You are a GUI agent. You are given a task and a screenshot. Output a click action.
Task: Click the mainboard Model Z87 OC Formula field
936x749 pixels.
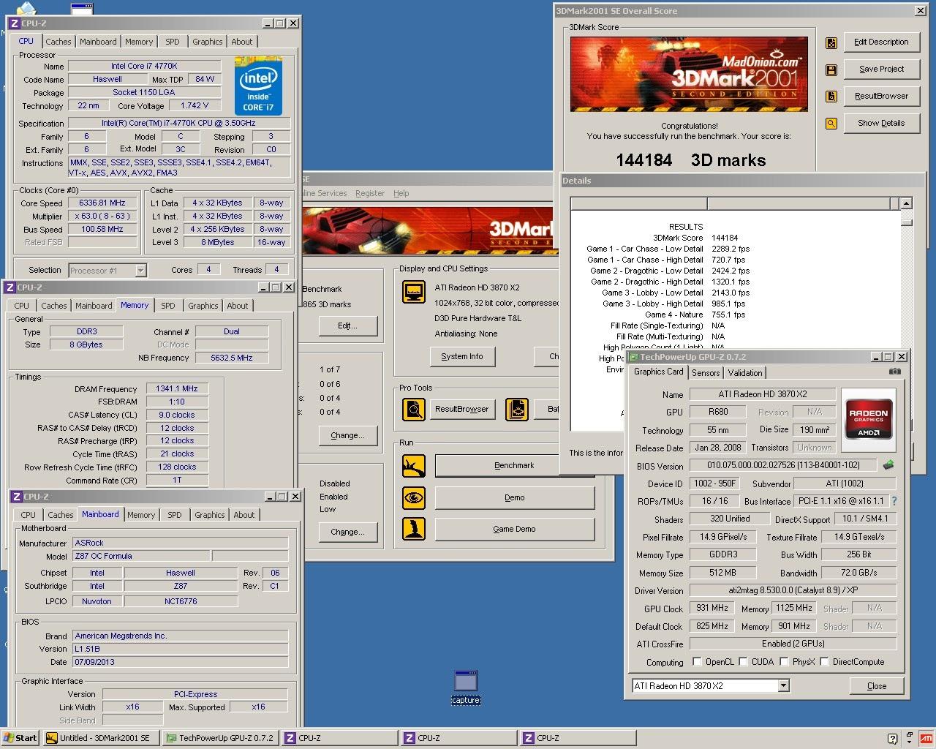140,556
